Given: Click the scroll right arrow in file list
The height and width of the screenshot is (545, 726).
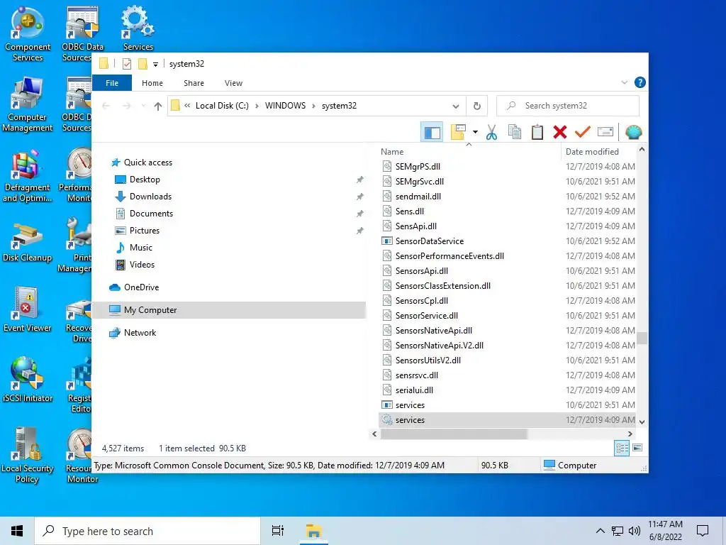Looking at the screenshot, I should click(630, 434).
